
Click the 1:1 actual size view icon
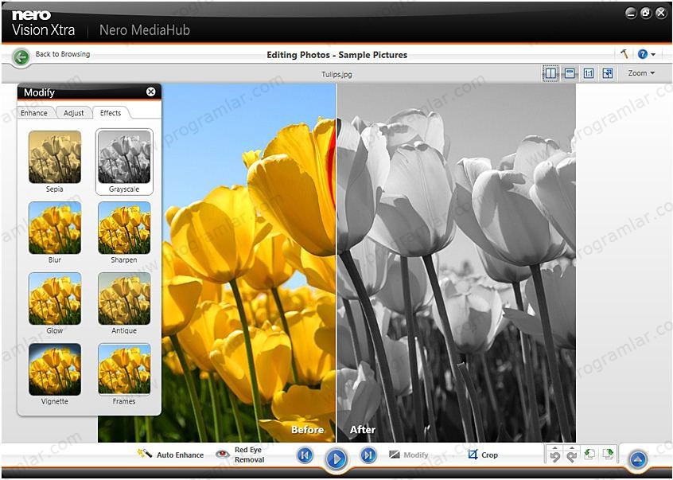(x=589, y=73)
